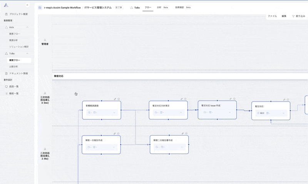Click the 完了済 status badge
Viewport: 308px width, 184px height.
[x=119, y=8]
